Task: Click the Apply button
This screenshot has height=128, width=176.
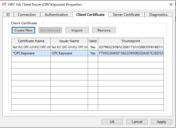Action: [161, 122]
